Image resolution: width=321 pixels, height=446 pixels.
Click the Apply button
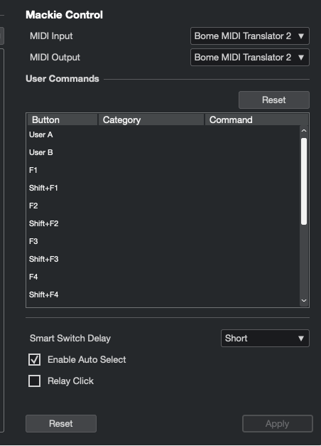277,424
